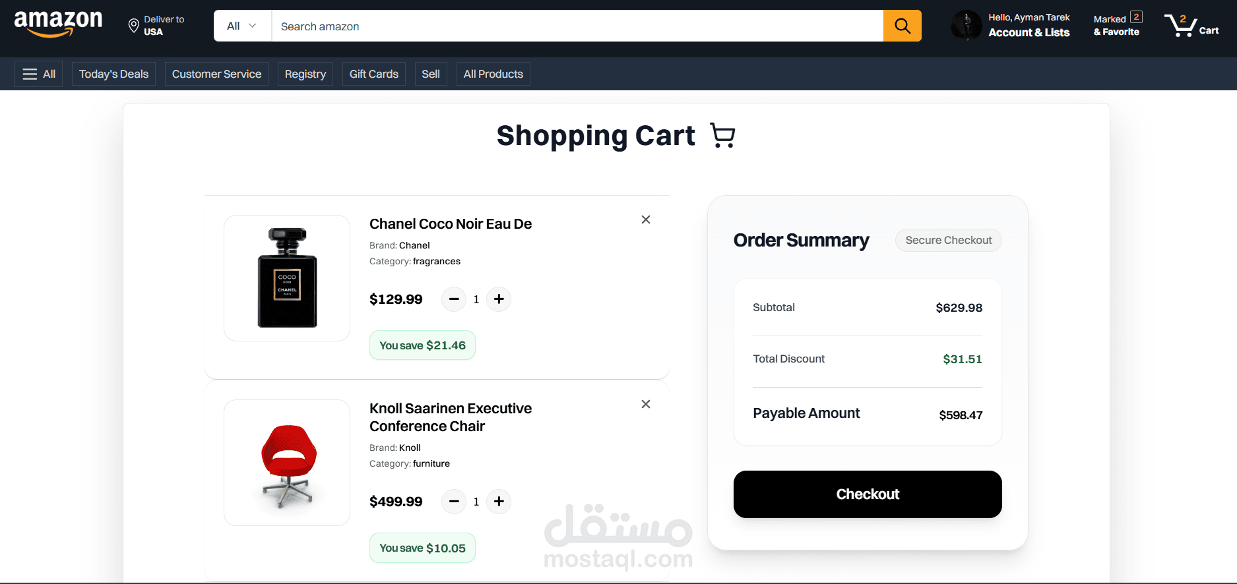Decrease Chanel perfume quantity
The width and height of the screenshot is (1237, 584).
click(454, 299)
